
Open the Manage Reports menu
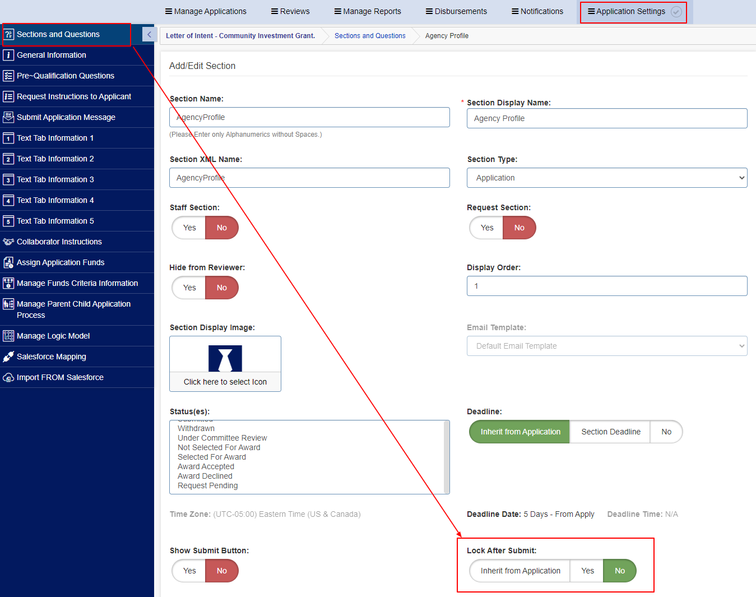coord(368,11)
